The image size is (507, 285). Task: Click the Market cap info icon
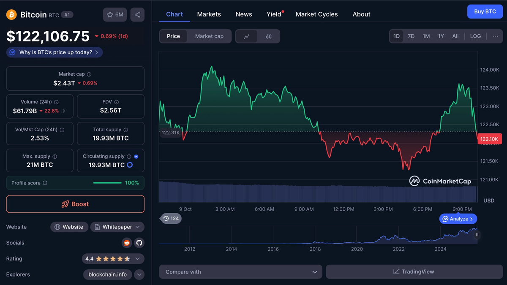89,74
